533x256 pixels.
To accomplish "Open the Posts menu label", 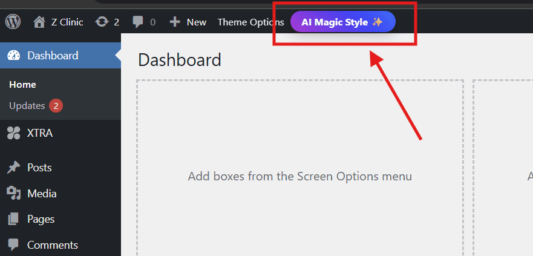I will coord(39,168).
